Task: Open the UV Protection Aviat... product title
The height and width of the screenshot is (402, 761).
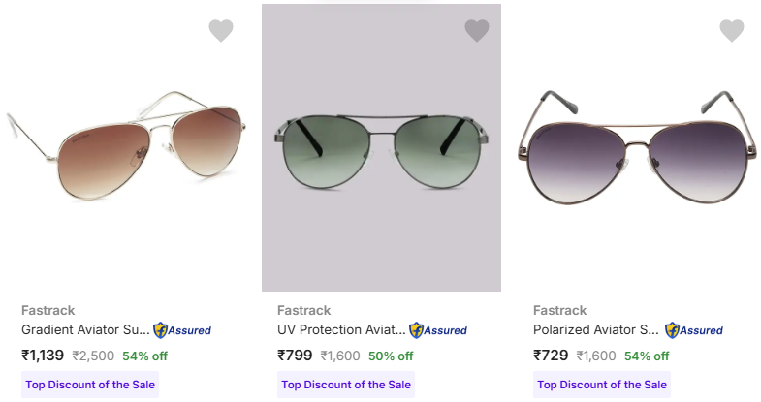Action: click(341, 330)
